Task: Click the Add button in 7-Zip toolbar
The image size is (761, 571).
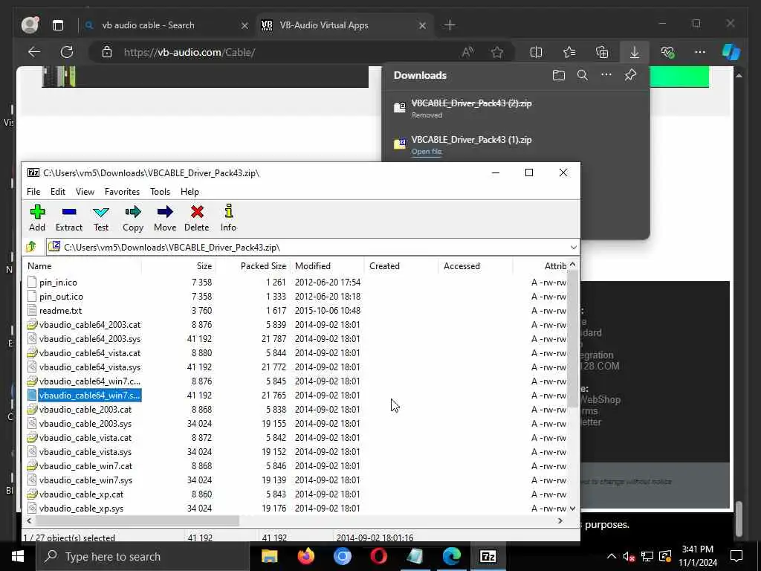Action: pyautogui.click(x=37, y=218)
